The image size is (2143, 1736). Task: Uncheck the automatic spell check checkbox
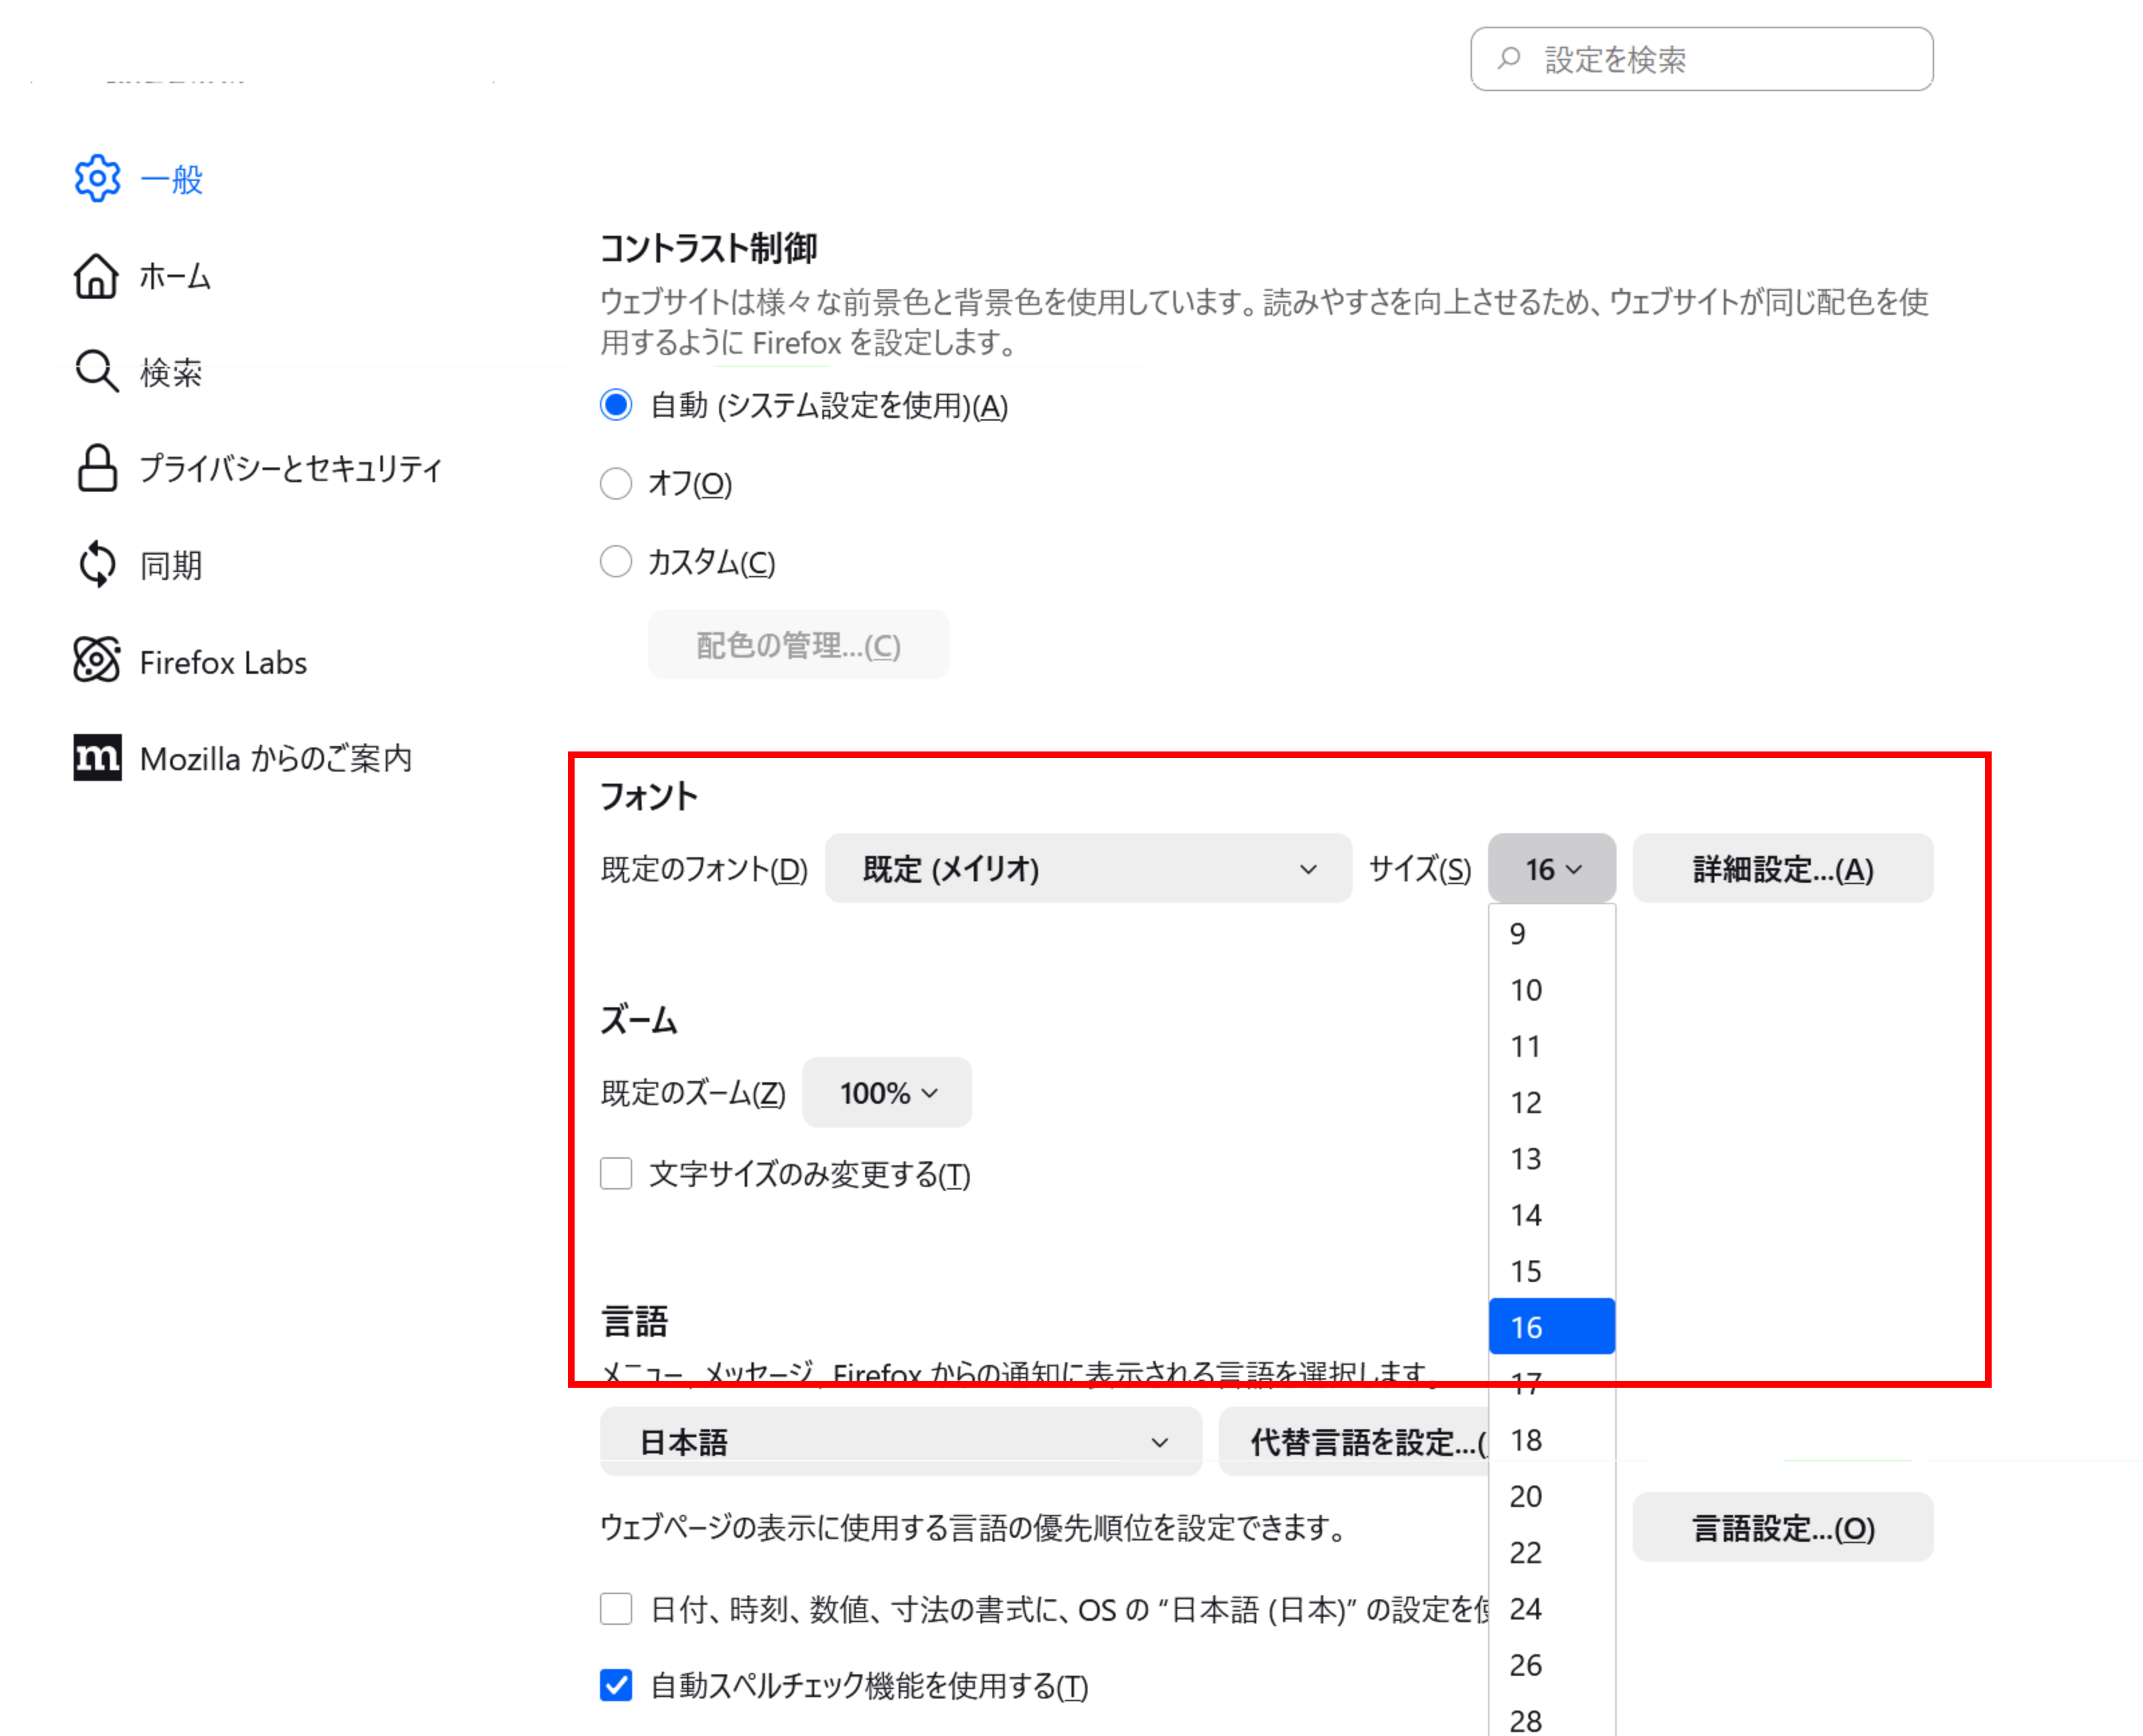(616, 1685)
